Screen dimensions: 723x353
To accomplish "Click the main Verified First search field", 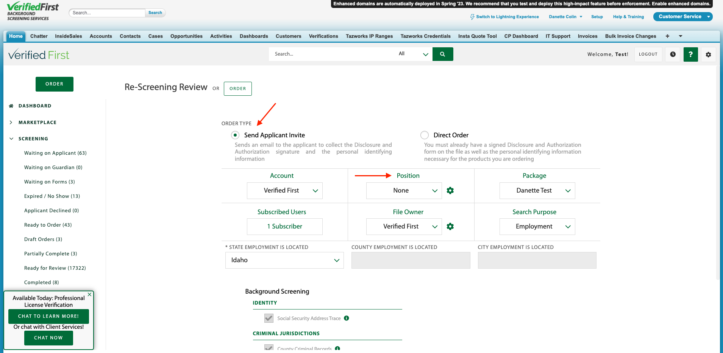I will point(332,54).
